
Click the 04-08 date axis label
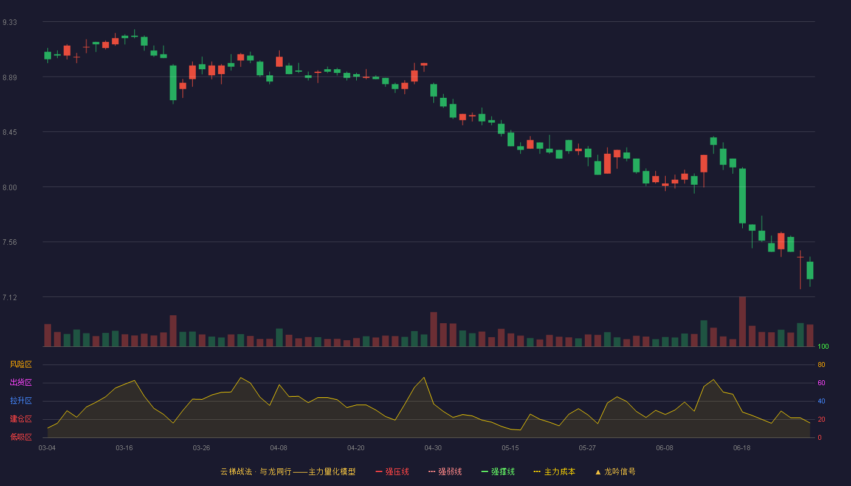pos(278,448)
